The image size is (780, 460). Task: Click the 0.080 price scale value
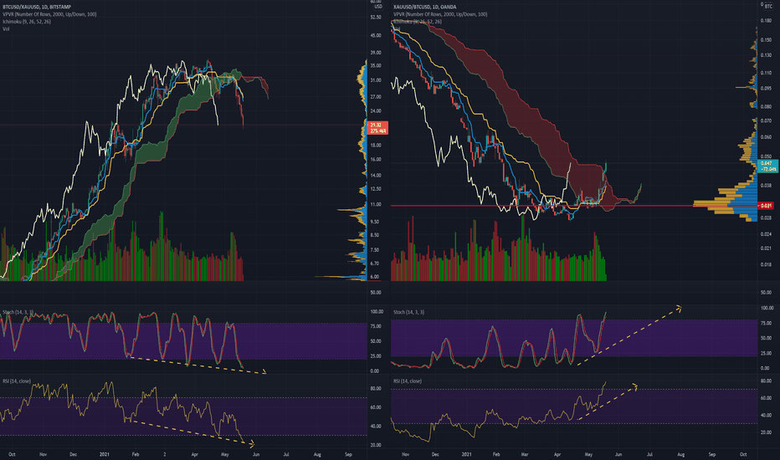click(x=766, y=106)
